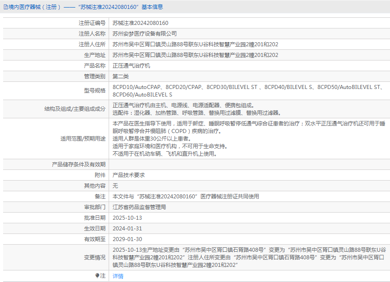The image size is (390, 282).
Task: Click the 审批部门 row label
Action: tap(95, 207)
